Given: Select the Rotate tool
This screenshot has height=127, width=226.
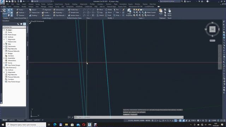Looking at the screenshot, I should 108,10.
